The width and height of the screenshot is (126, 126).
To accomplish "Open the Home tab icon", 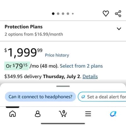I will click(x=13, y=114).
